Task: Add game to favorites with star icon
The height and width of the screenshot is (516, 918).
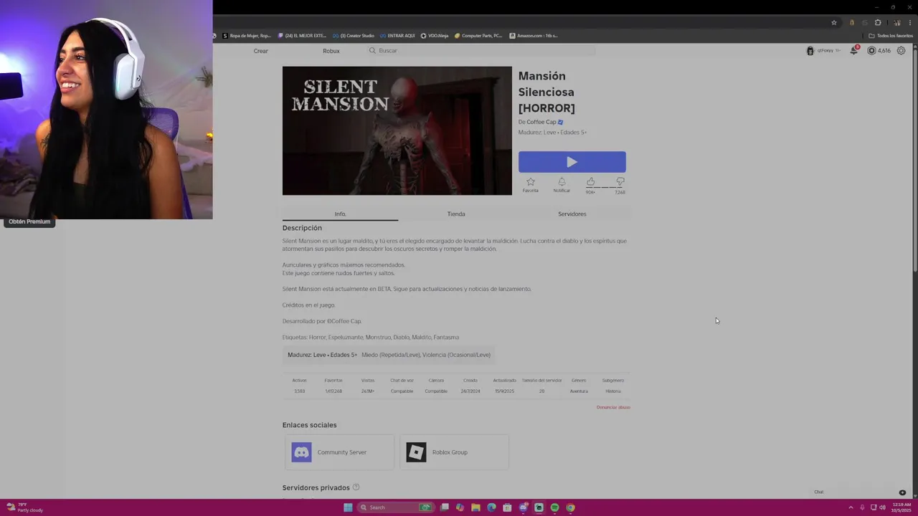Action: 530,182
